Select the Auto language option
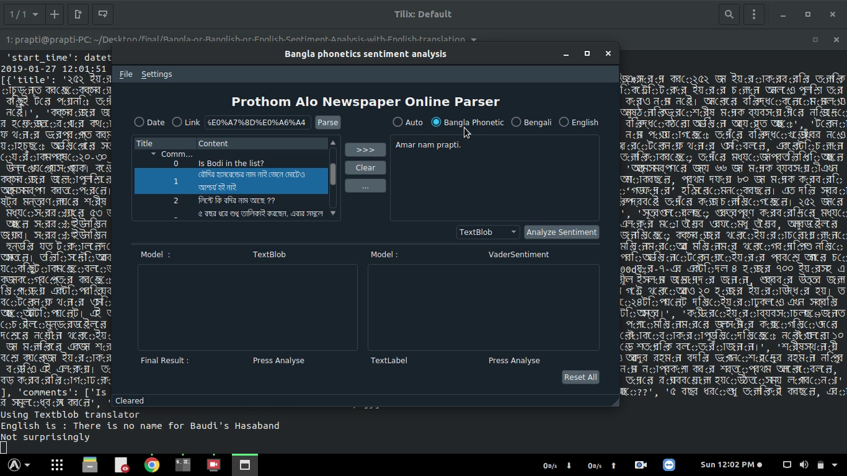 408,122
